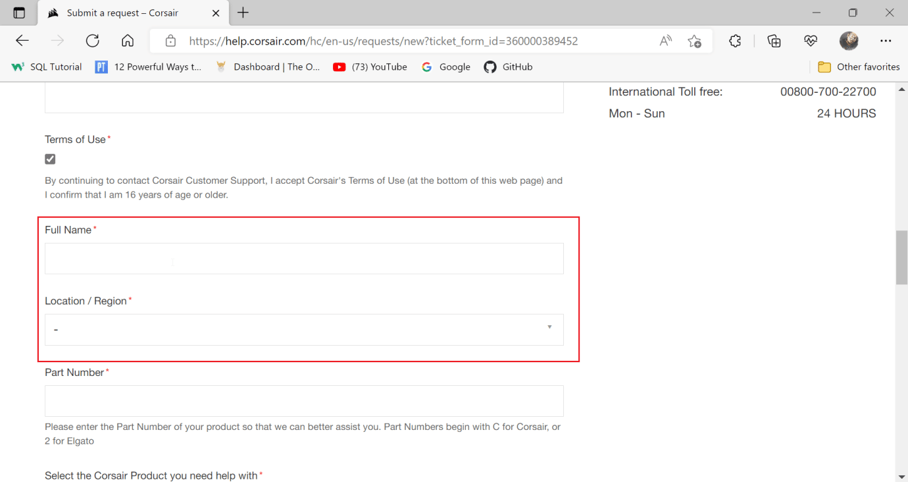908x482 pixels.
Task: Select the phone number 00800-700-22700
Action: click(828, 92)
